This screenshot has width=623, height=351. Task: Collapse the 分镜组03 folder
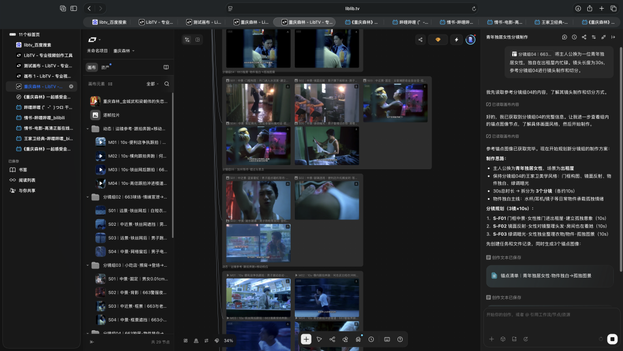[88, 265]
